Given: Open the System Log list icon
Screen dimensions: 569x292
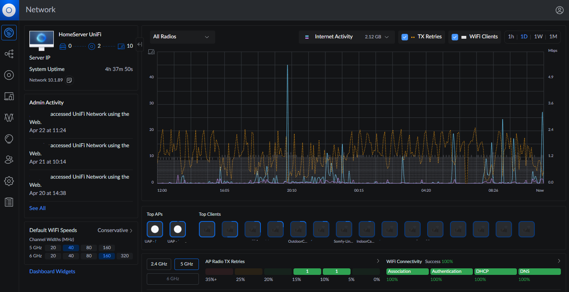Looking at the screenshot, I should (9, 202).
